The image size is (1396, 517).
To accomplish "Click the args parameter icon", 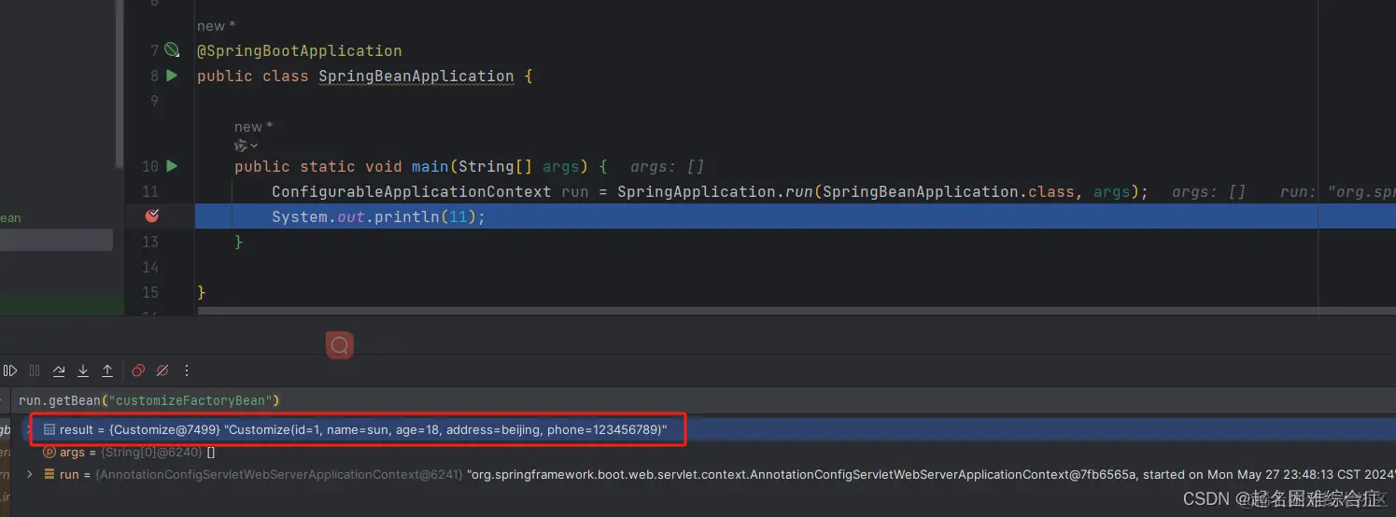I will pos(49,452).
